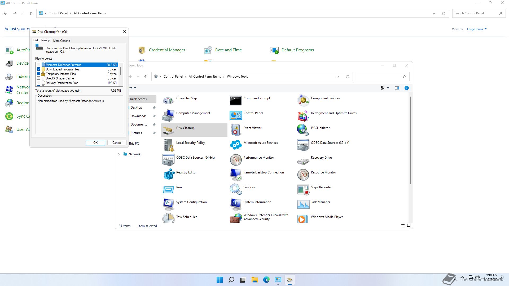This screenshot has width=509, height=286.
Task: Open Pictures in Quick access
Action: tap(136, 133)
